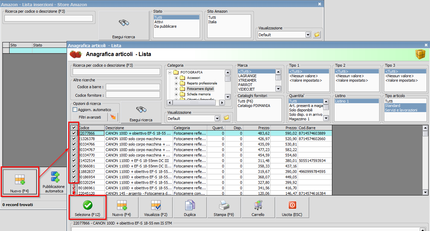Sort by the Quant. column header
Image resolution: width=430 pixels, height=231 pixels.
tap(216, 128)
